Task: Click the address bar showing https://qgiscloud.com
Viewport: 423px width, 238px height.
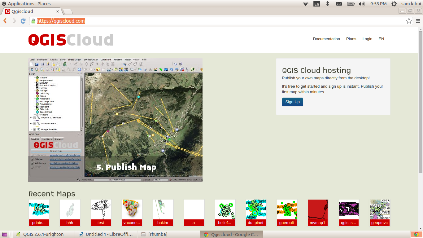Action: (x=221, y=21)
